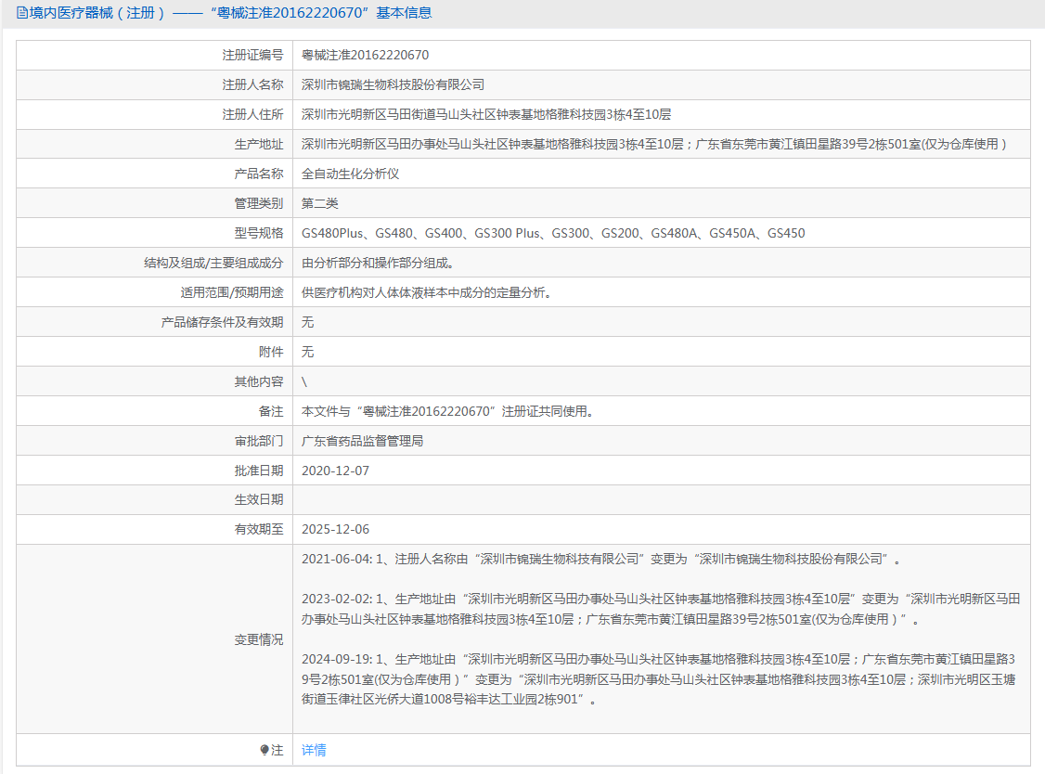Click the 变更情况 row label
Image resolution: width=1045 pixels, height=774 pixels.
(259, 639)
